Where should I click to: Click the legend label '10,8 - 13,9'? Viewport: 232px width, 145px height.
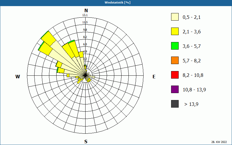coord(194,90)
